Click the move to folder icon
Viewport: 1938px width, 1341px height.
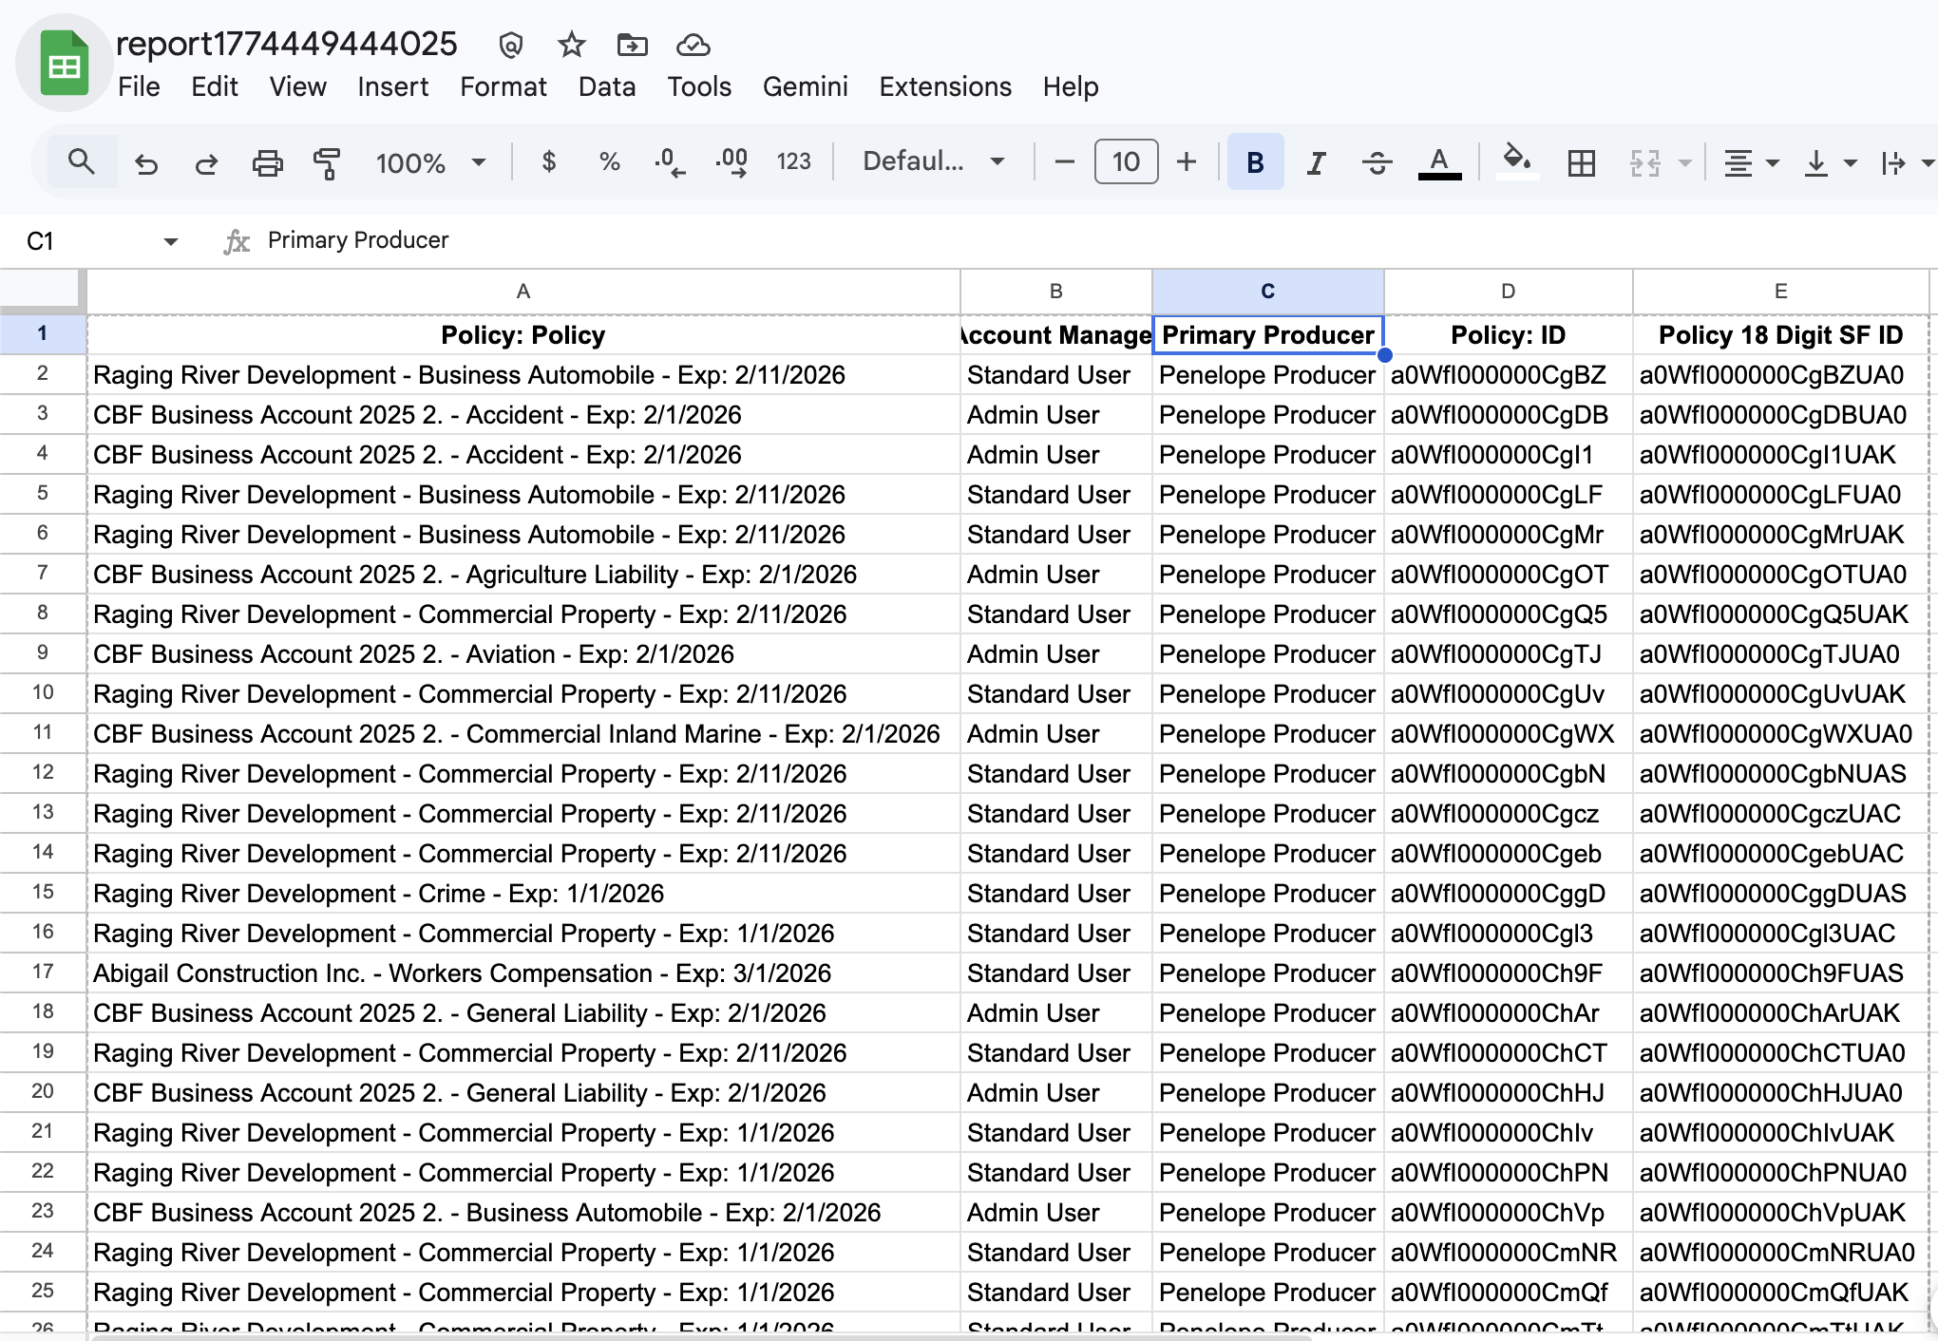coord(632,45)
